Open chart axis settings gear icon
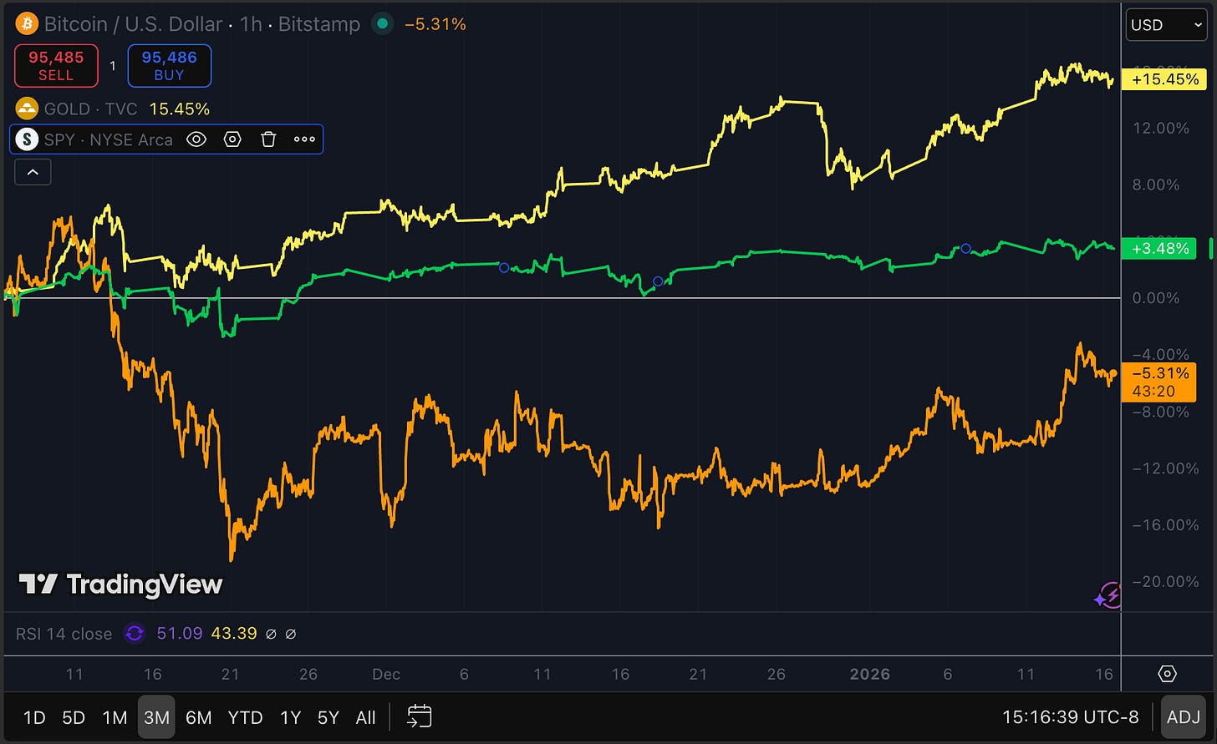The image size is (1217, 744). [1168, 674]
